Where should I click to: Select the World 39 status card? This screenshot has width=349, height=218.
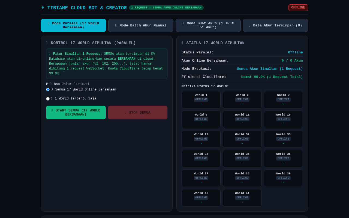click(283, 178)
